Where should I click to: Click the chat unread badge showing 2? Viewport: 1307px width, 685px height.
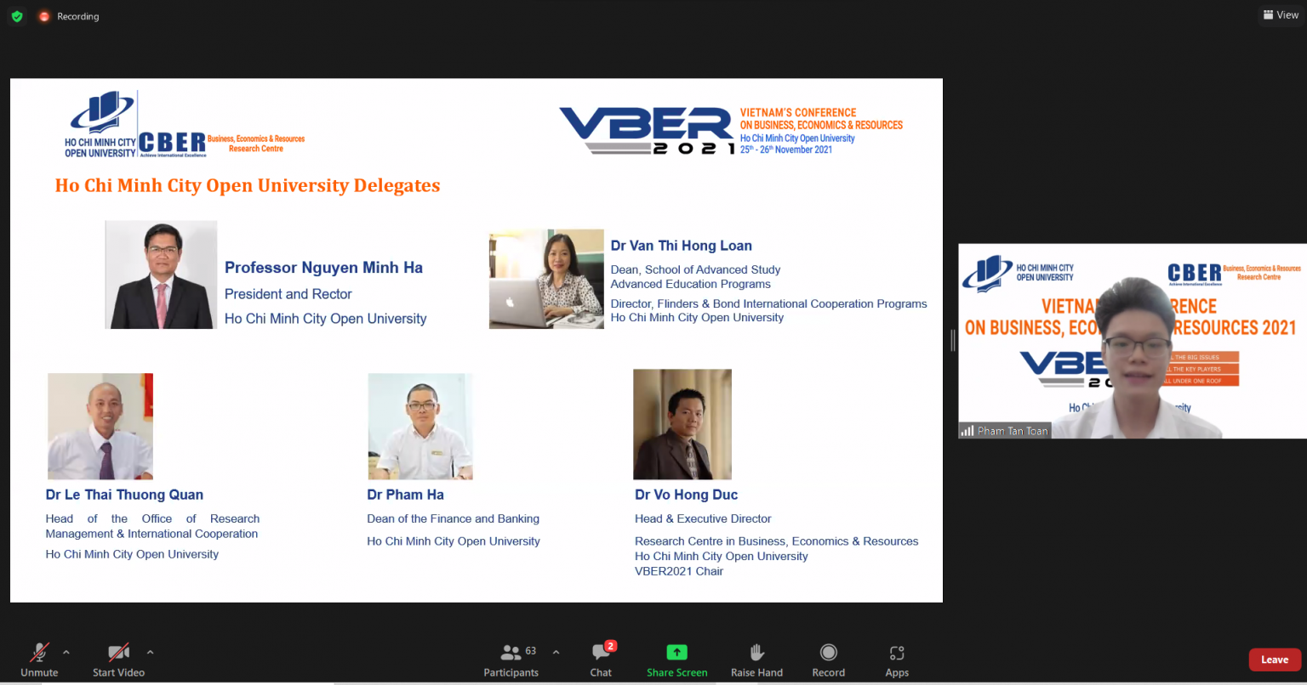(610, 646)
